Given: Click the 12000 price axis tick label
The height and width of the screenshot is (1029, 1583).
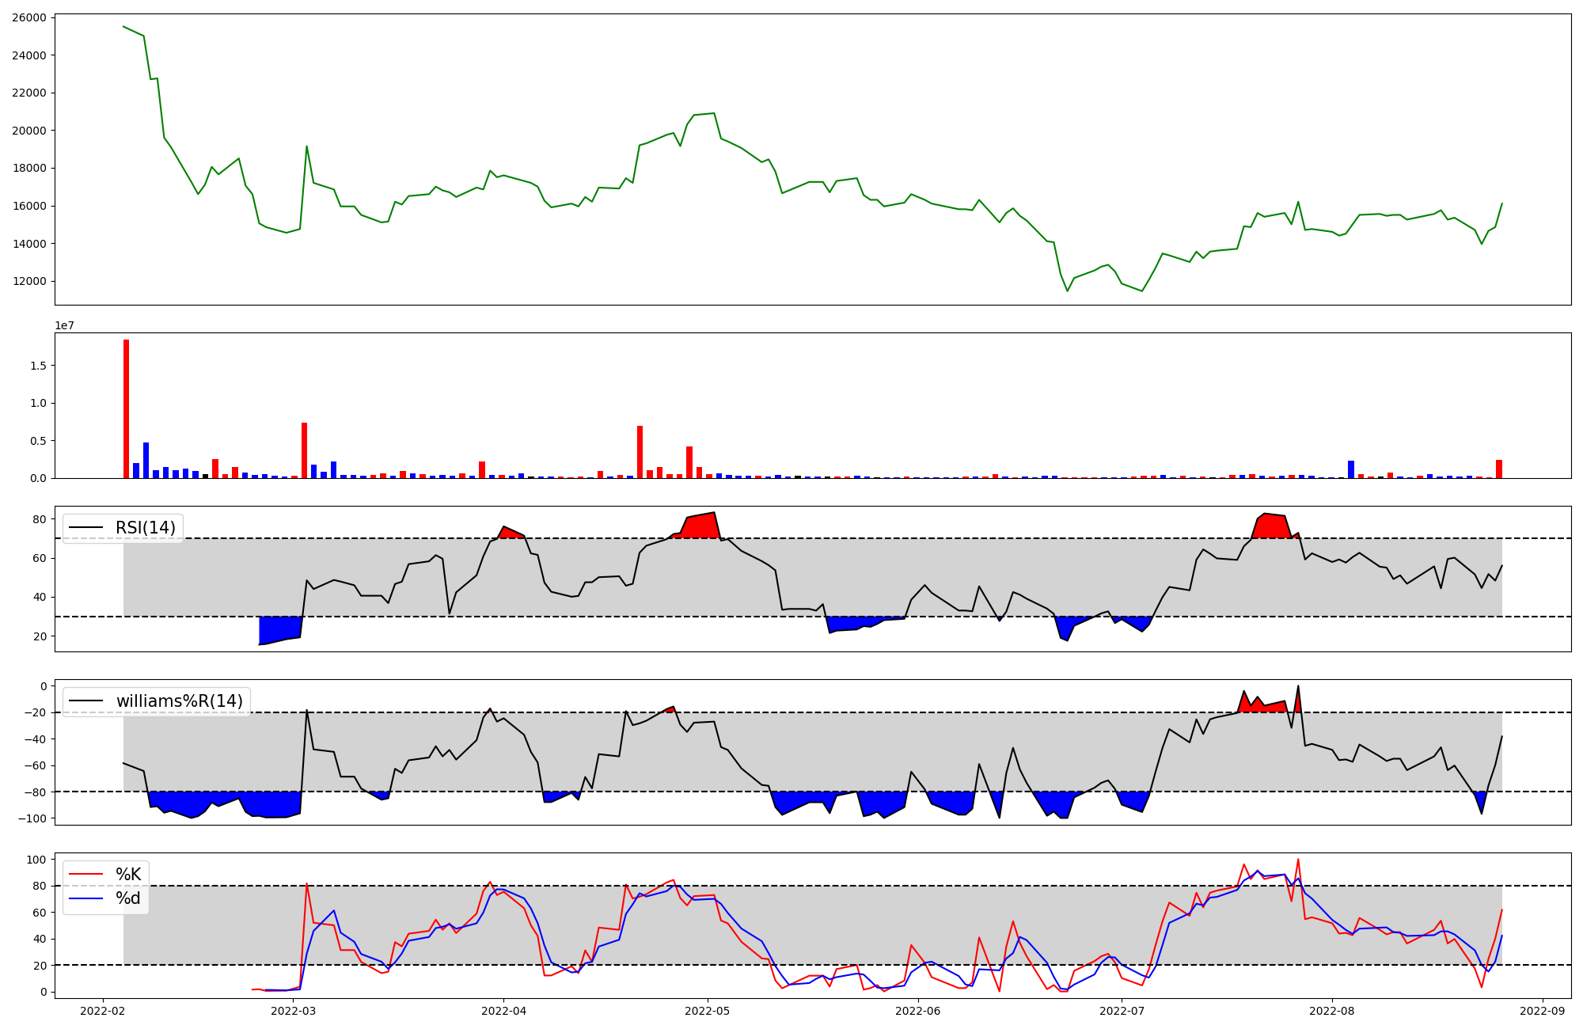Looking at the screenshot, I should pos(29,281).
